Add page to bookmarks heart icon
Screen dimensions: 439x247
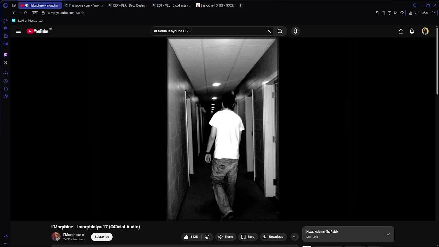coord(402,13)
